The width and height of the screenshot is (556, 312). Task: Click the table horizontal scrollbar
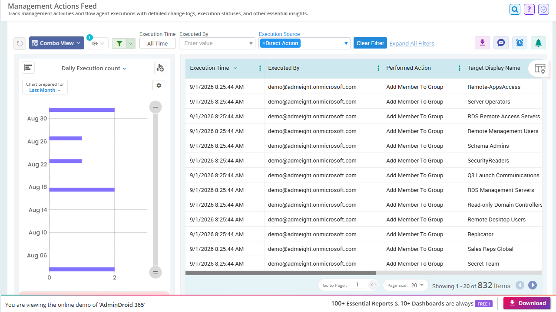tap(281, 273)
